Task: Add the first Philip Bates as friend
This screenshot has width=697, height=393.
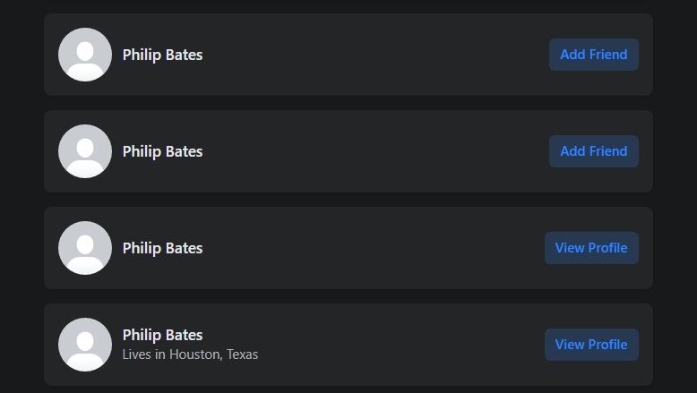Action: [593, 55]
